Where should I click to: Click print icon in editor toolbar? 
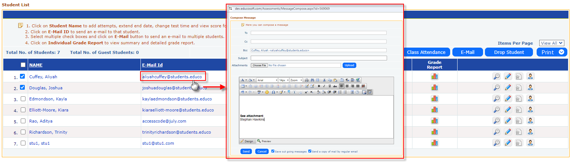pyautogui.click(x=307, y=80)
